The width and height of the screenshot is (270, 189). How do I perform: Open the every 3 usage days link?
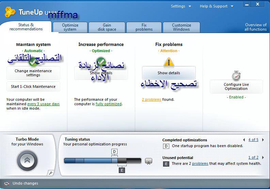click(x=43, y=104)
